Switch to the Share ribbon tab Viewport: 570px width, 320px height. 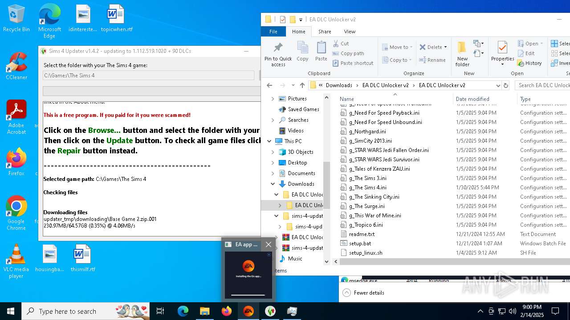tap(325, 32)
